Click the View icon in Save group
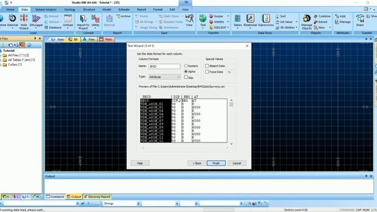 pos(189,20)
